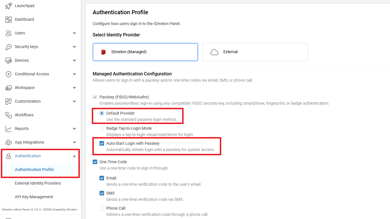390x219 pixels.
Task: Expand the App Integrations chevron
Action: [74, 142]
